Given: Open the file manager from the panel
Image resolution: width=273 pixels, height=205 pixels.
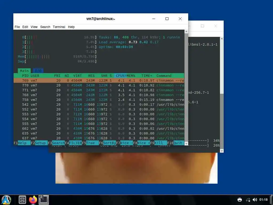Looking at the screenshot, I should coord(22,200).
